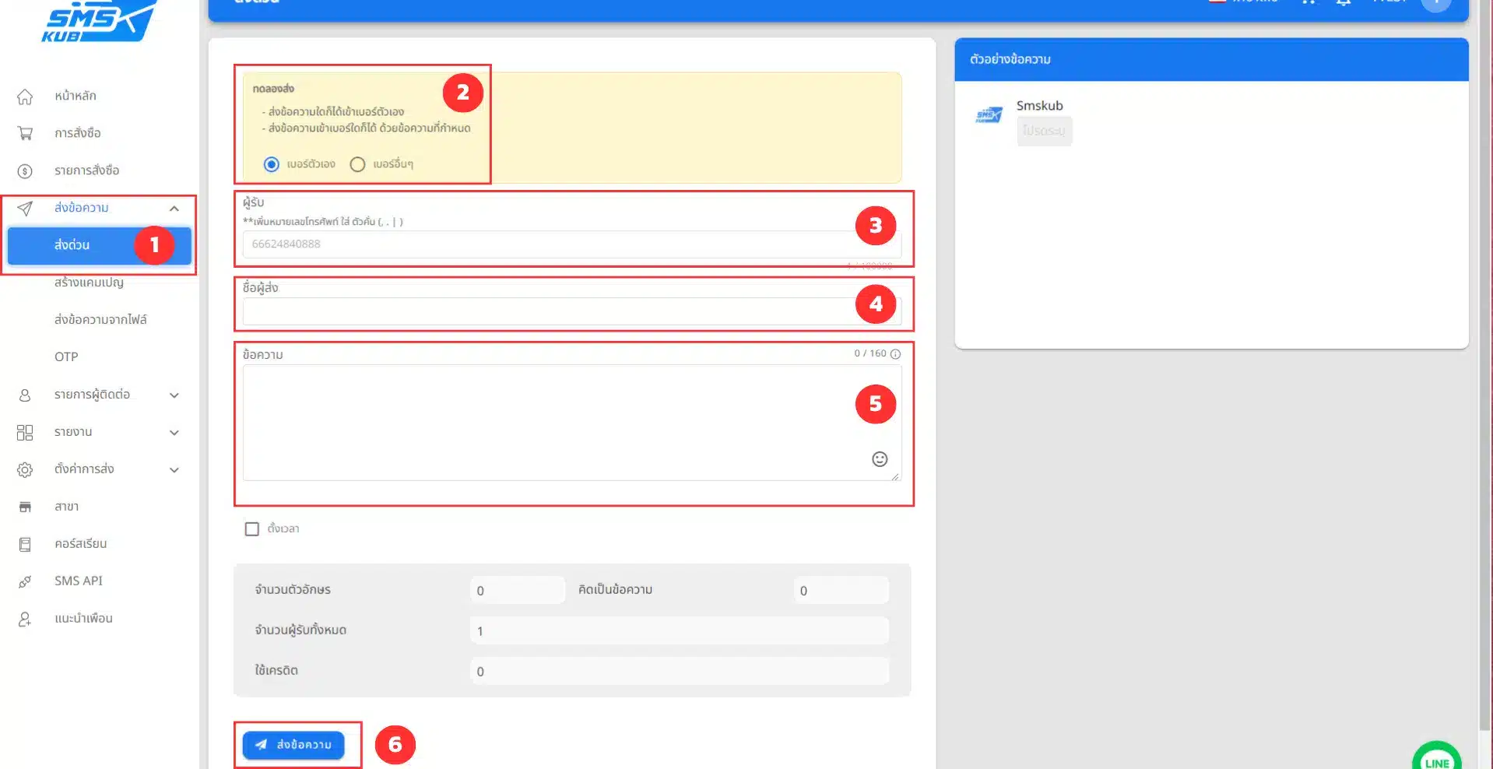Click the dollar coin icon for รายการสั่งซื้อ

click(x=25, y=171)
